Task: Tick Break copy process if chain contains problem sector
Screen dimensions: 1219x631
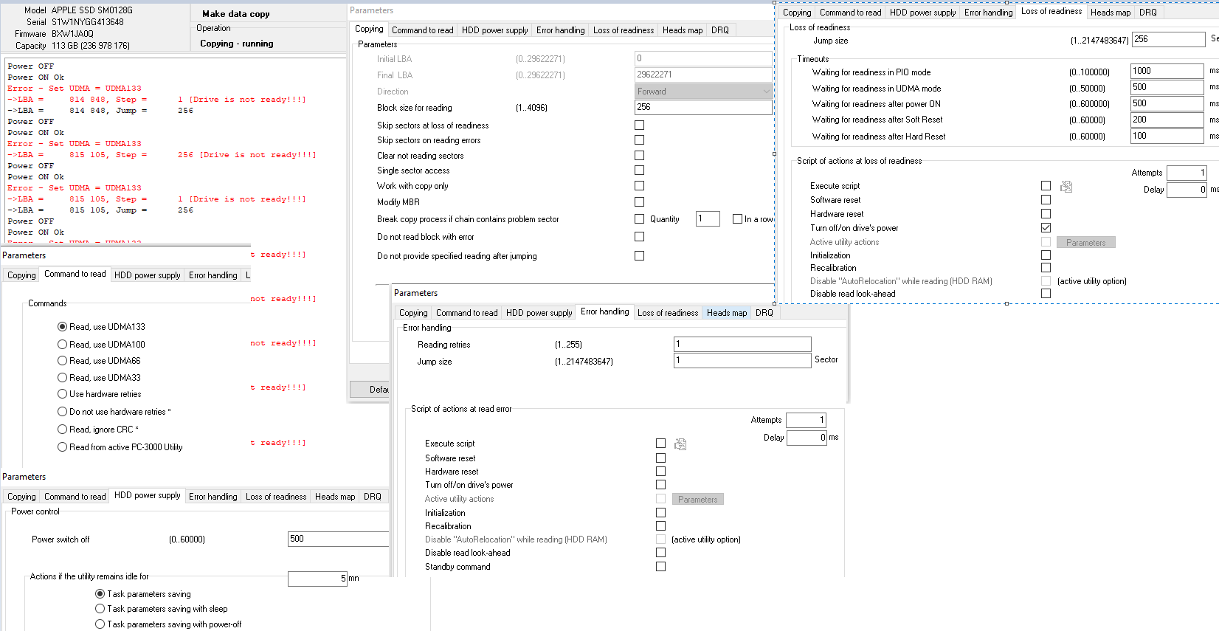Action: [x=639, y=219]
